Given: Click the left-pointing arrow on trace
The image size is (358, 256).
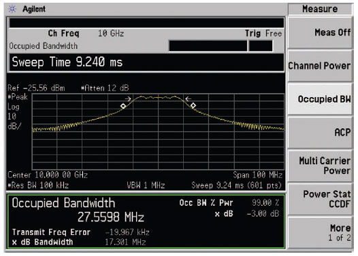Looking at the screenshot, I should [x=188, y=98].
